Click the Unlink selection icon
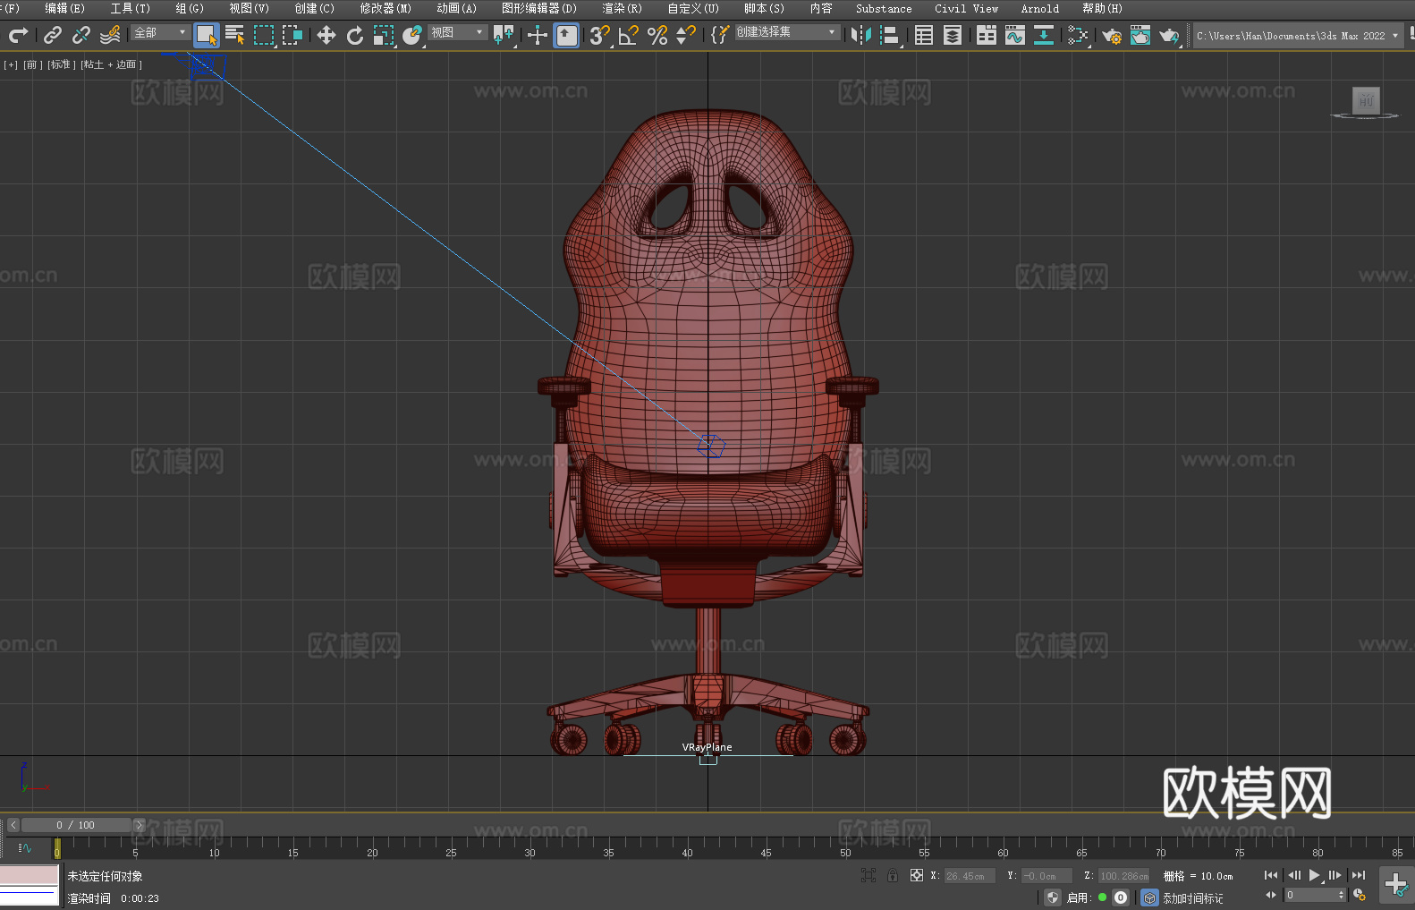This screenshot has width=1415, height=910. (81, 35)
